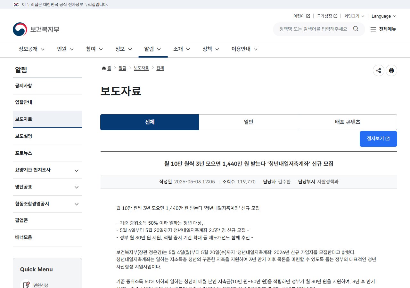Click the print icon button
Image resolution: width=410 pixels, height=288 pixels.
(x=391, y=70)
